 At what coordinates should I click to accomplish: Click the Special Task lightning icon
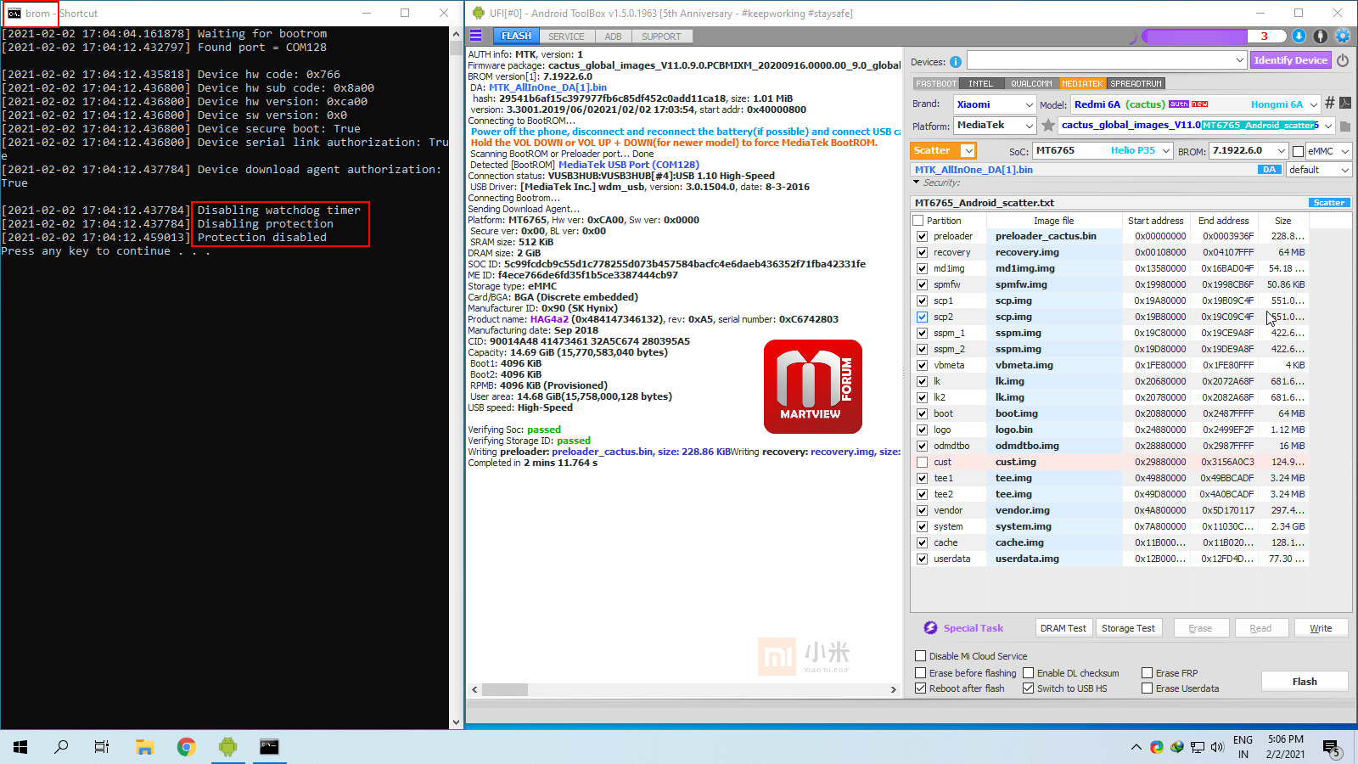click(930, 628)
